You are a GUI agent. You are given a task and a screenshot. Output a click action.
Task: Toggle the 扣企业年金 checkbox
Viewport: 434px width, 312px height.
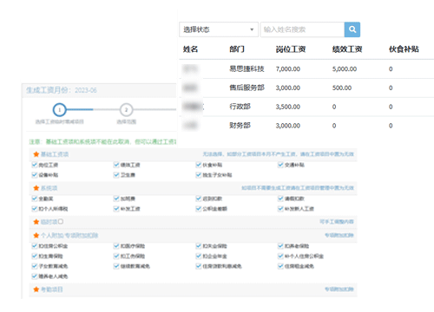point(199,256)
